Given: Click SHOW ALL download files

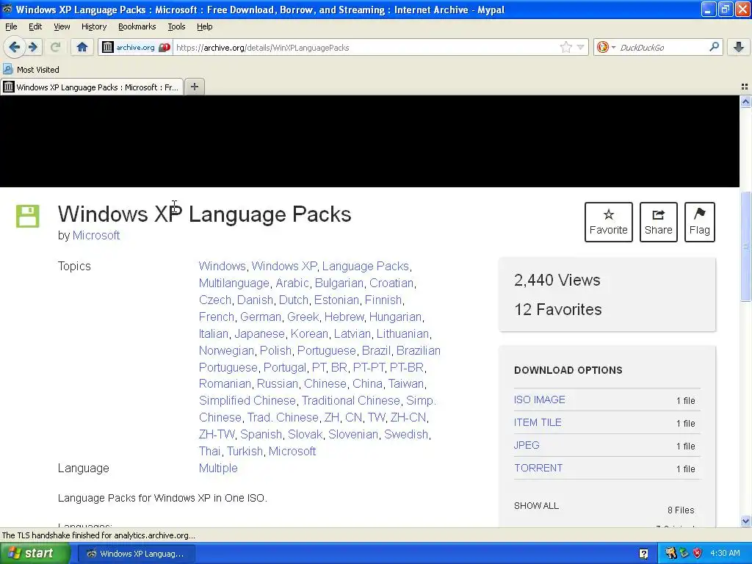Looking at the screenshot, I should tap(536, 505).
